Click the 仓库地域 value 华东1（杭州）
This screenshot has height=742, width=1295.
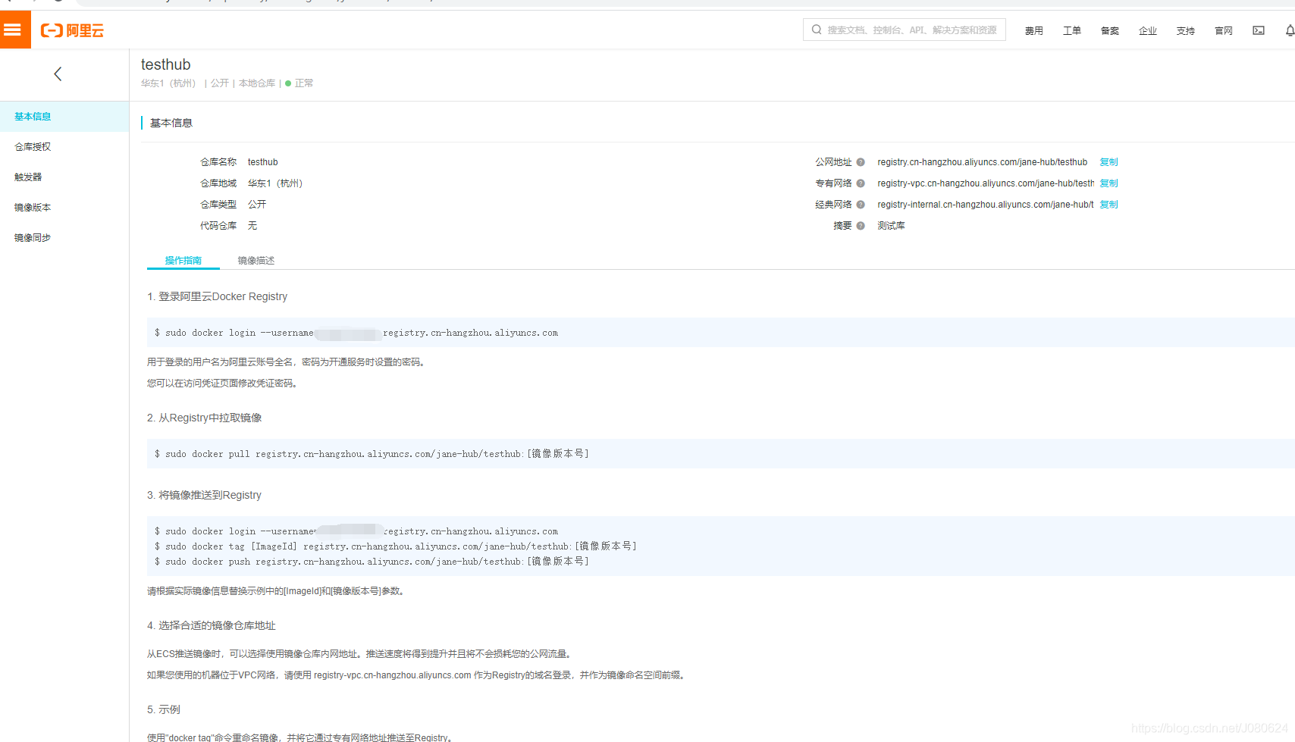click(x=275, y=183)
